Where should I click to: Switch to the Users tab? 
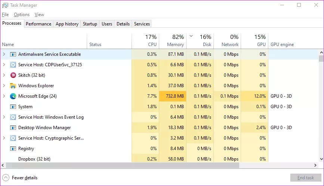107,24
